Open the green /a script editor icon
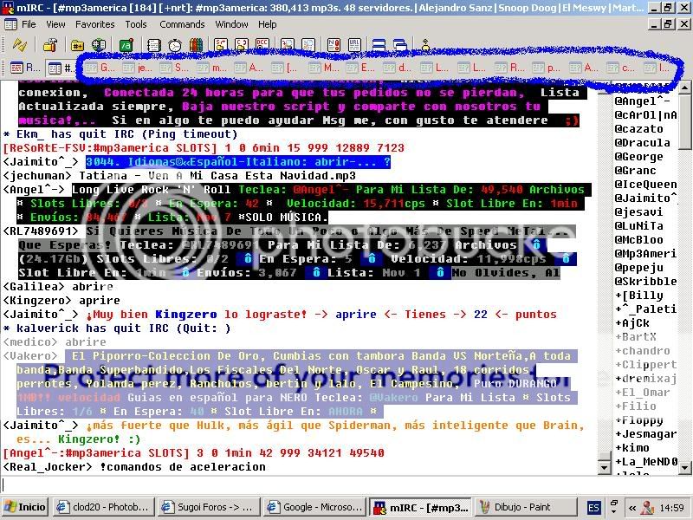 pos(126,45)
